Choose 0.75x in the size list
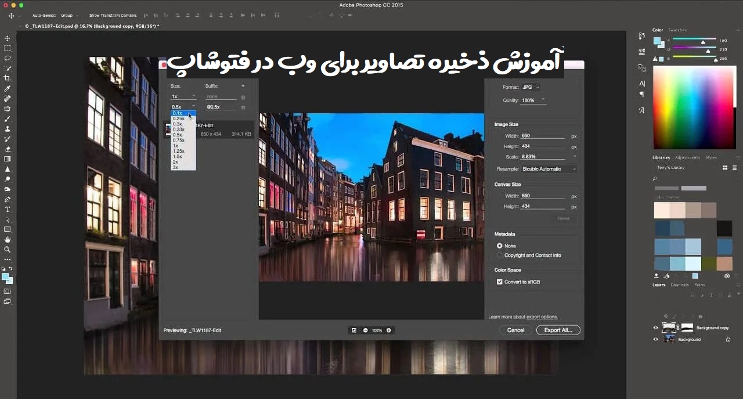 point(183,140)
